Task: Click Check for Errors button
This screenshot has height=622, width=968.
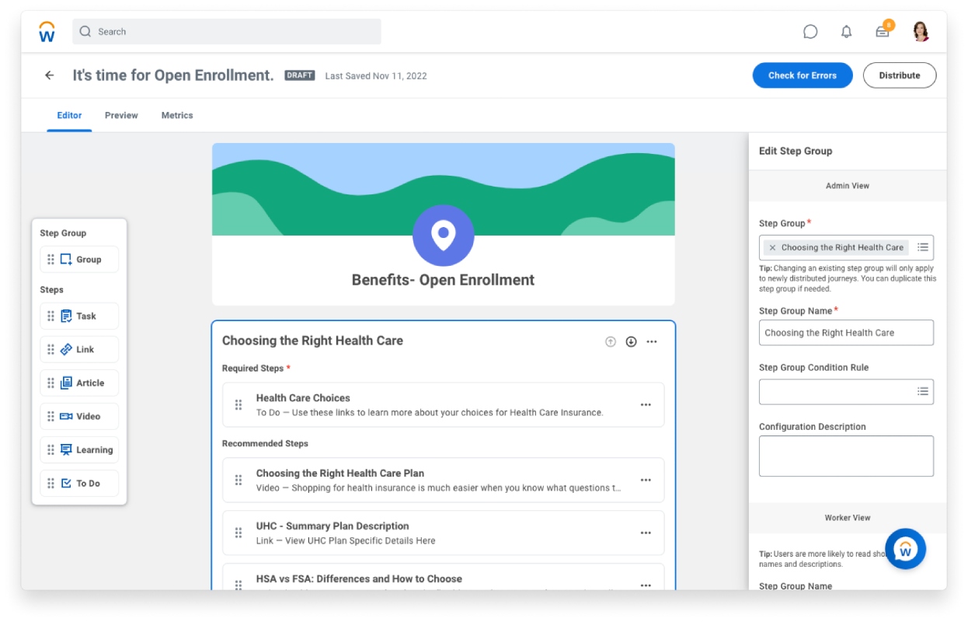Action: tap(803, 75)
